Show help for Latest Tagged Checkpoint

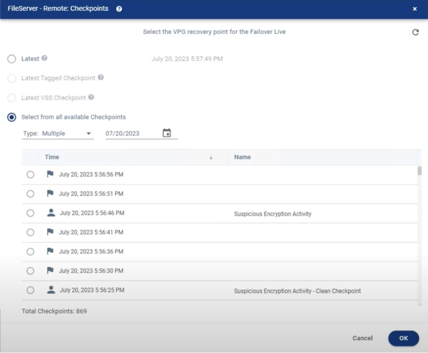(x=101, y=78)
